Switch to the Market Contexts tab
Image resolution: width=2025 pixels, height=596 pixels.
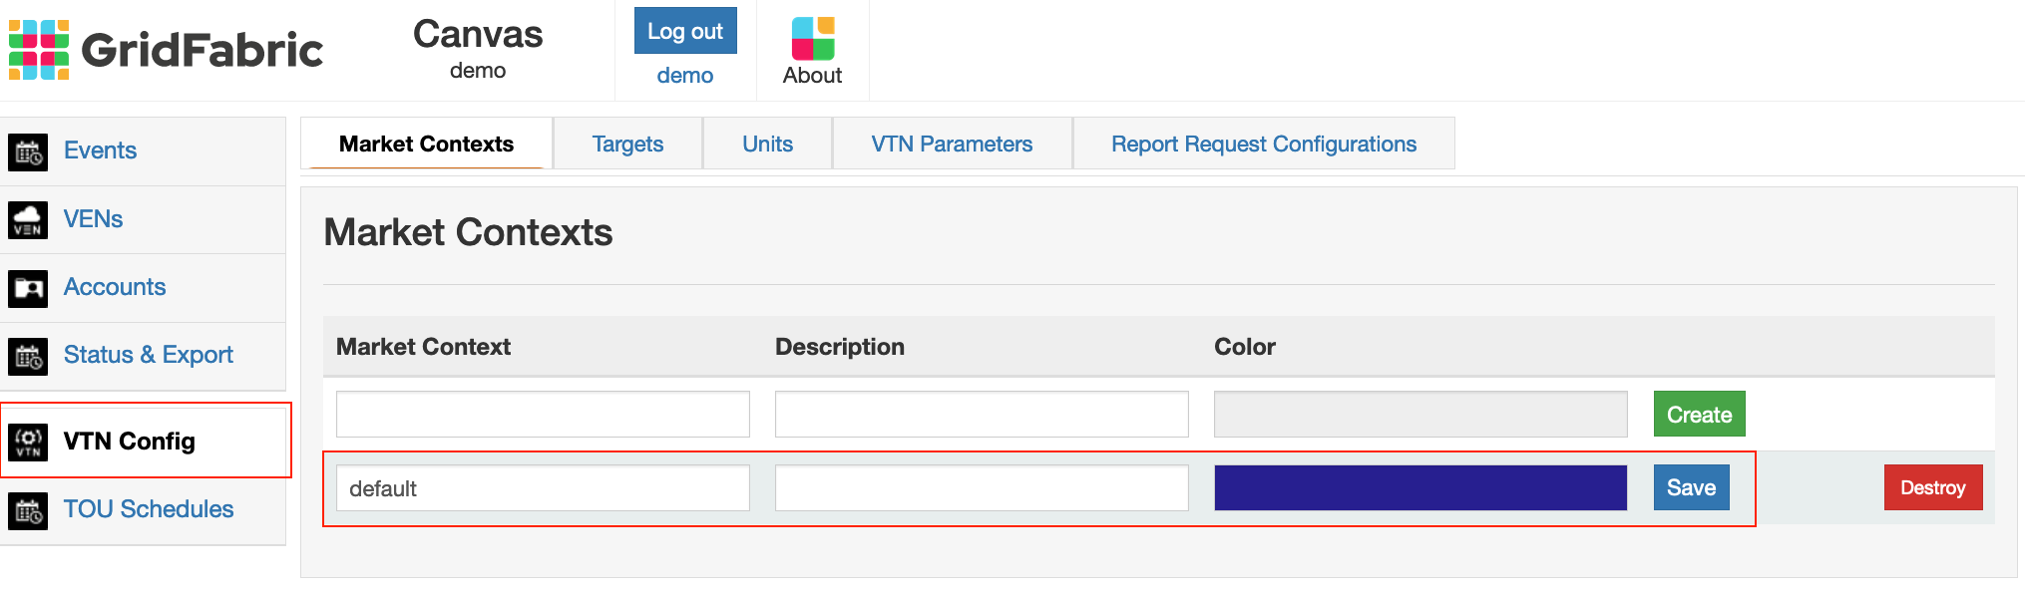[x=426, y=144]
